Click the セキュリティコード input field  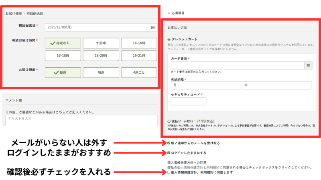pos(189,101)
